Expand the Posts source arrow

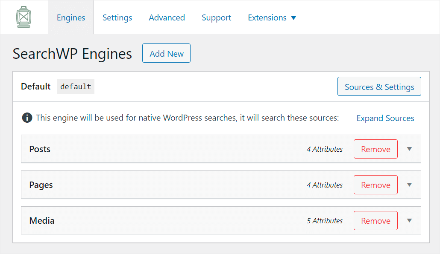409,149
